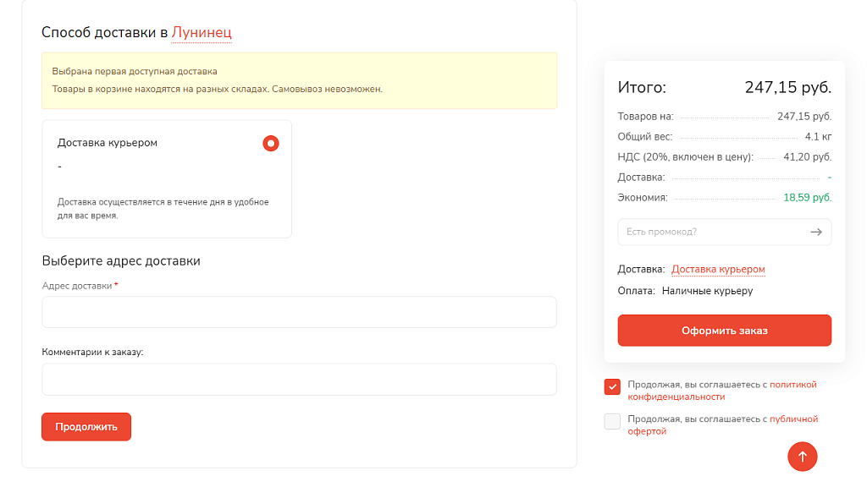Click the scroll-to-top arrow button

tap(802, 457)
